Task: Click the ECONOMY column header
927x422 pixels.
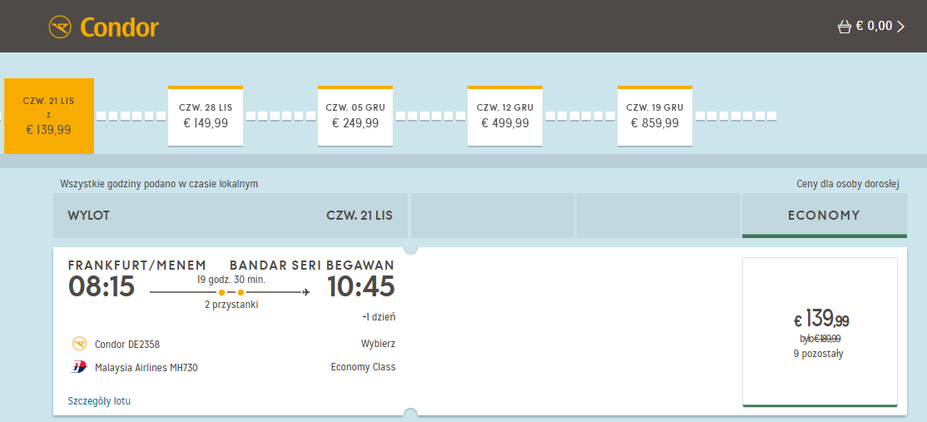Action: point(824,216)
